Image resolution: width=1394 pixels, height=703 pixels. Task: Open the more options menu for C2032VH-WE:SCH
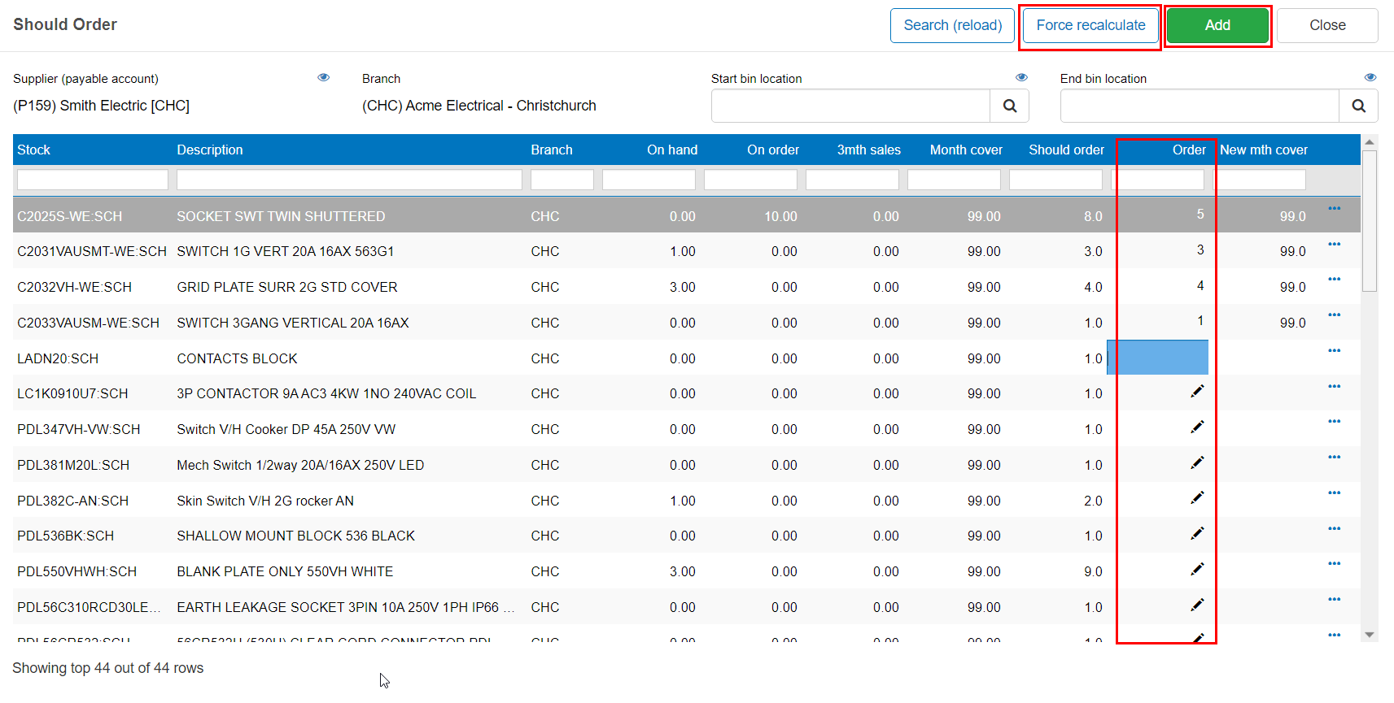tap(1335, 280)
